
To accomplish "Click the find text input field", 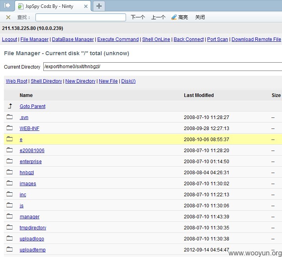I will click(x=81, y=17).
